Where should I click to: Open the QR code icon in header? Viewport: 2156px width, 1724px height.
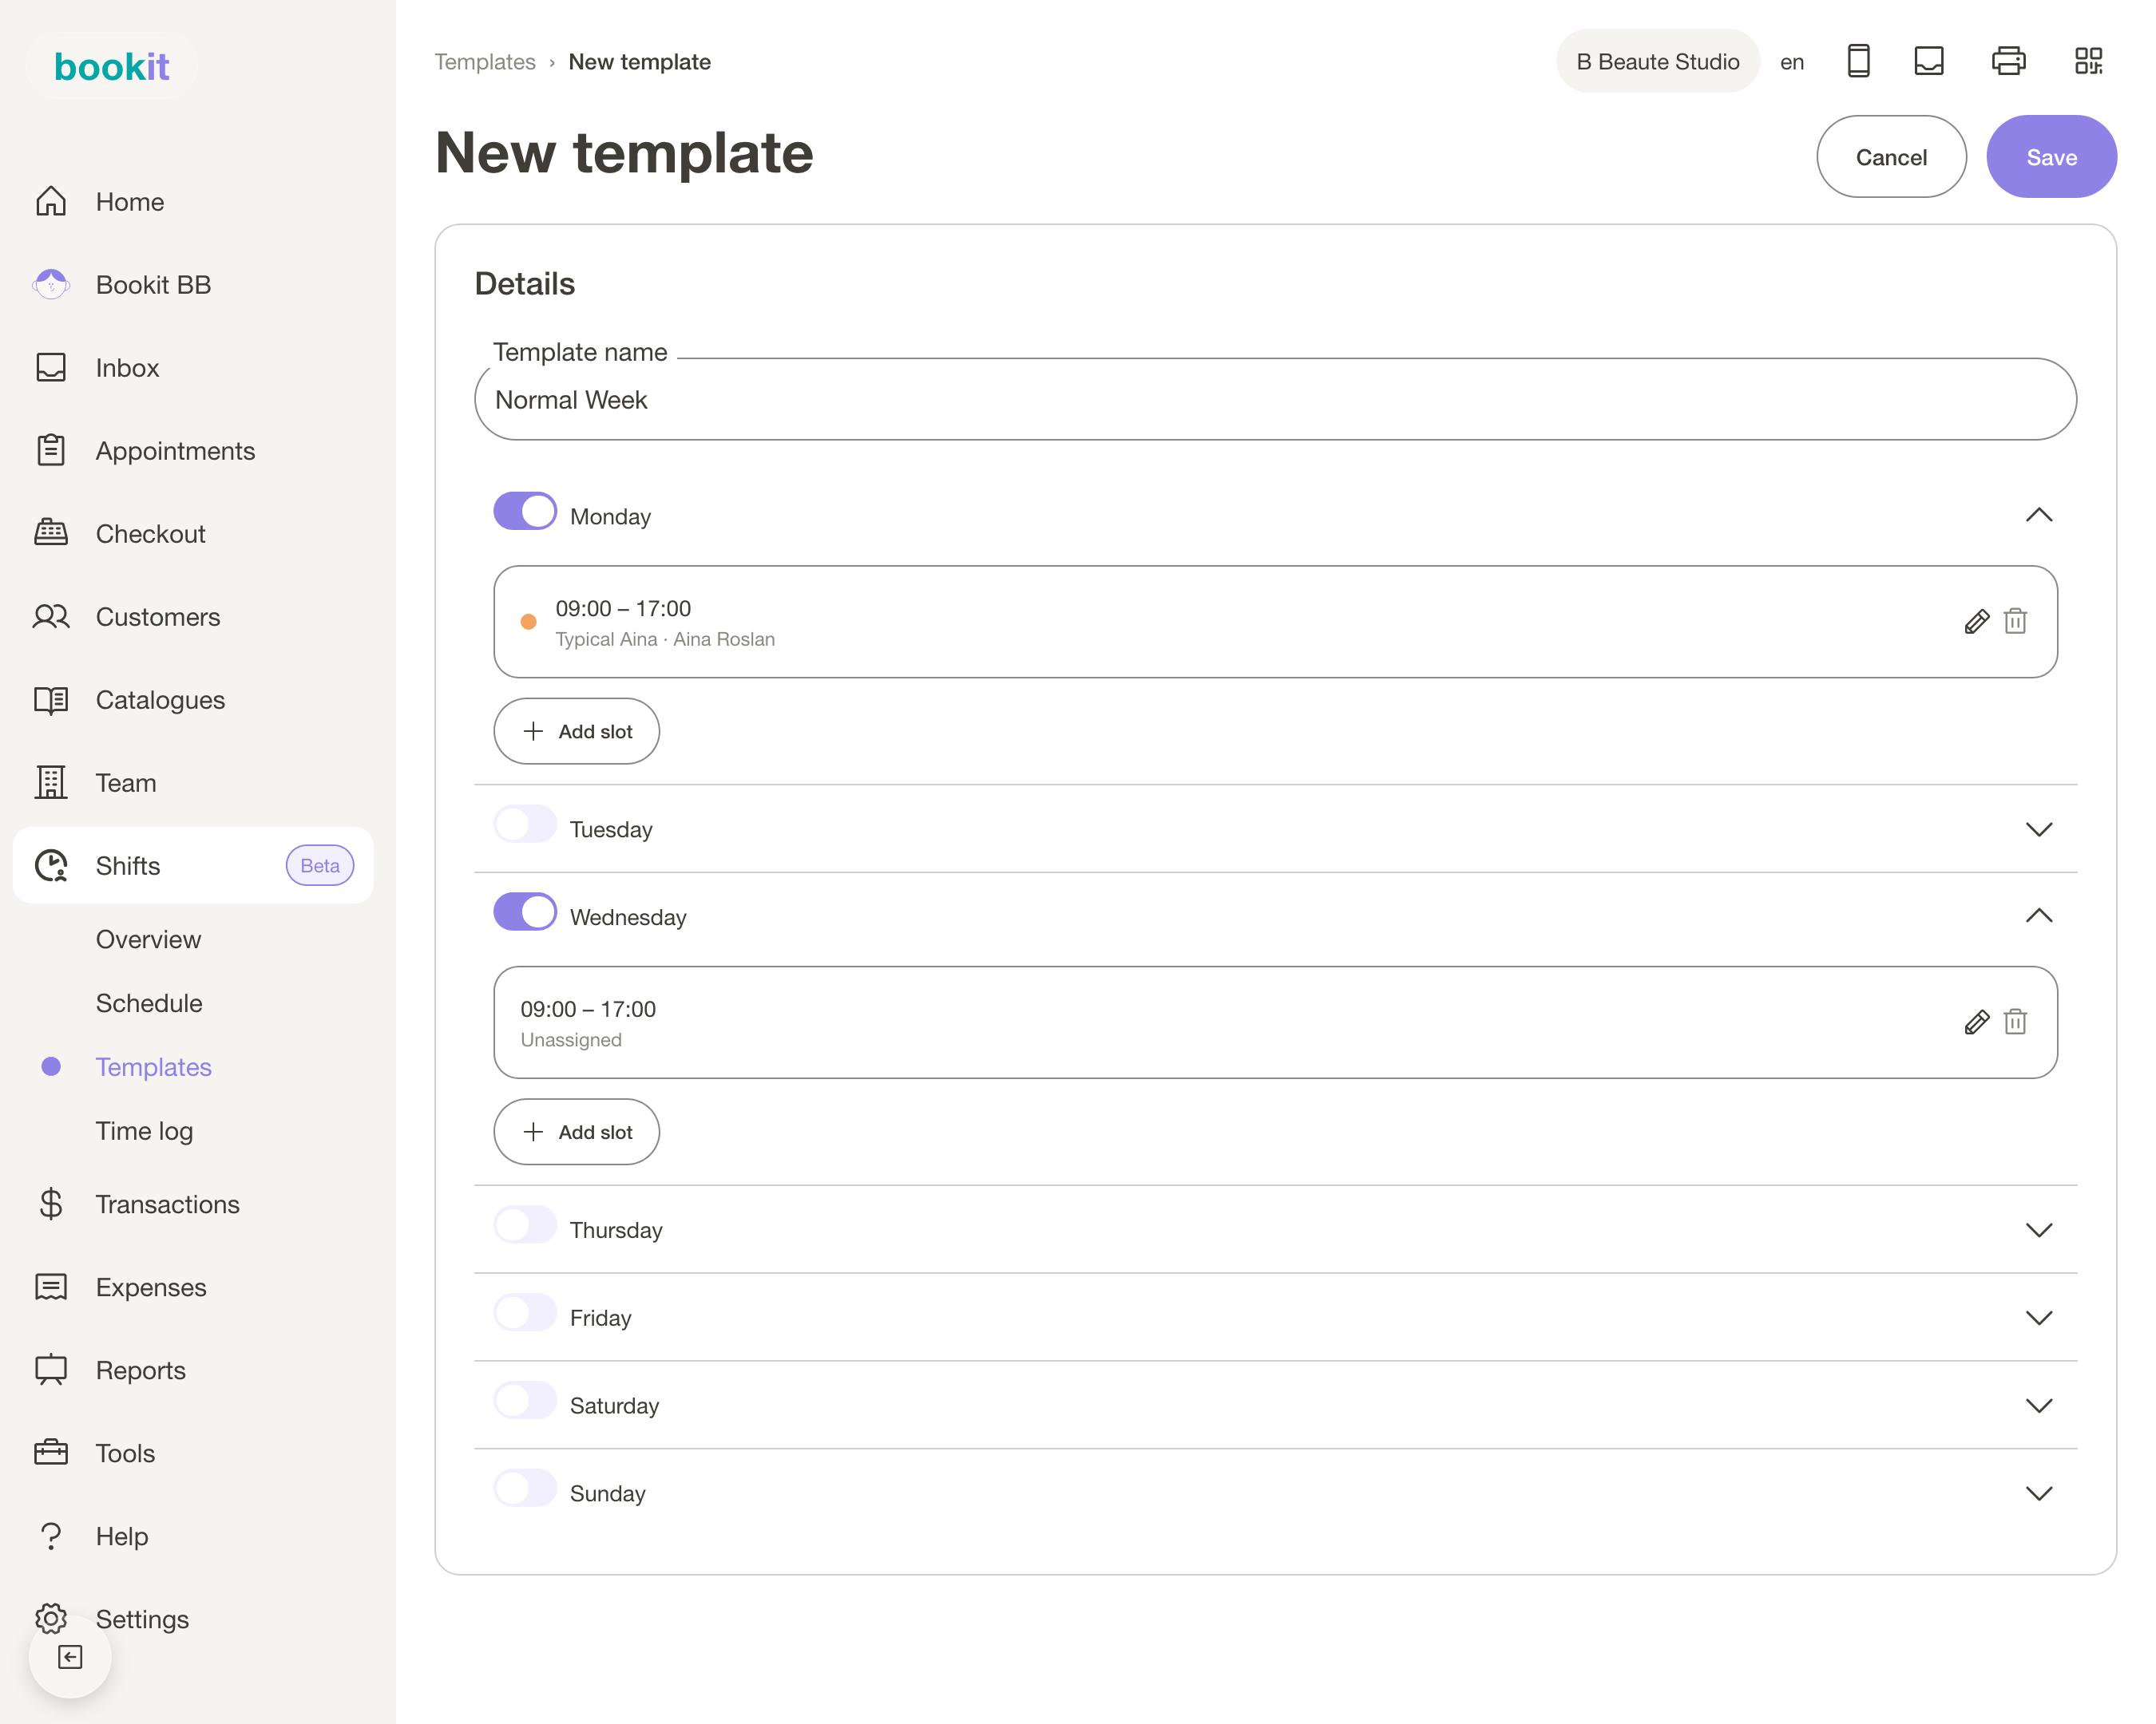(x=2088, y=61)
